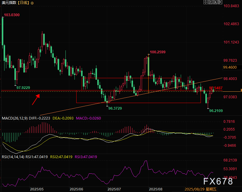Click the FX678 watermark logo

point(218,181)
